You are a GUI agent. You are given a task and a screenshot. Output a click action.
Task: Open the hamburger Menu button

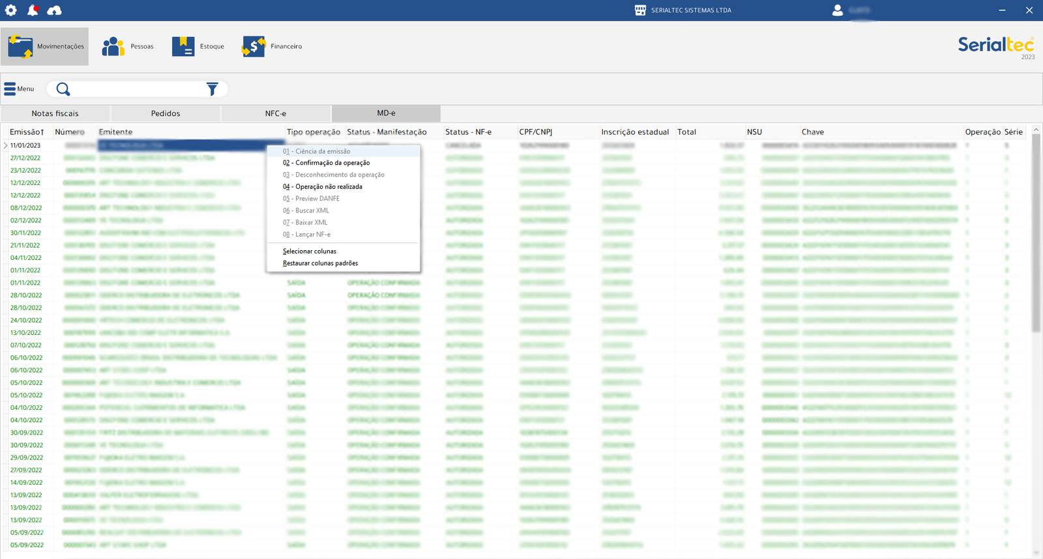[x=19, y=89]
